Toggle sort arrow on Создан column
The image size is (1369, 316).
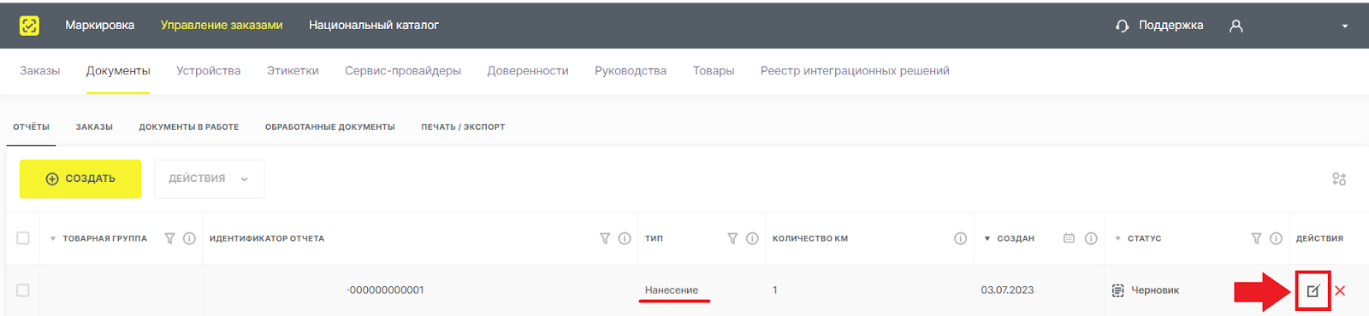[987, 239]
